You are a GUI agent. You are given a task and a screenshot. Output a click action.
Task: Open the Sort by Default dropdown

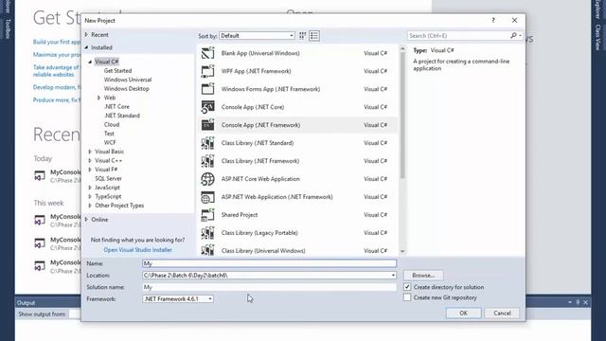[257, 36]
